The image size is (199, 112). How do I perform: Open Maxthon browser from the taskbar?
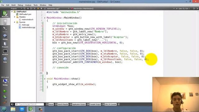coord(22,109)
